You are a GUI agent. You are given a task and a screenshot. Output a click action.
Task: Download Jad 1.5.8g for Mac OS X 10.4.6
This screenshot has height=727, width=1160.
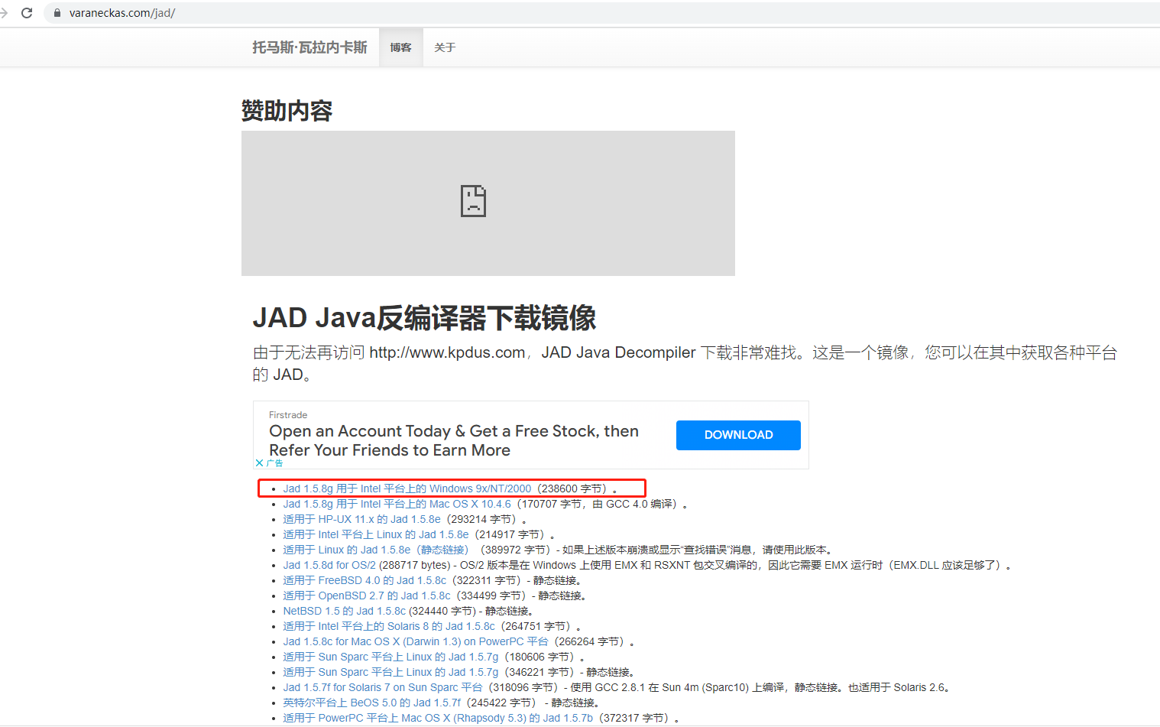(x=397, y=504)
